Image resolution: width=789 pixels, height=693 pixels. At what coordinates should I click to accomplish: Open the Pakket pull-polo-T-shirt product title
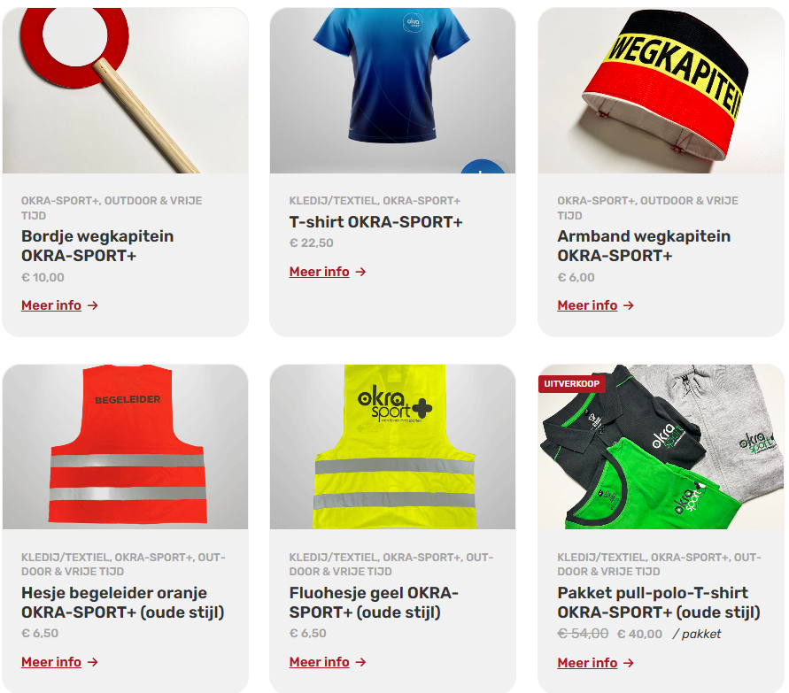coord(659,603)
